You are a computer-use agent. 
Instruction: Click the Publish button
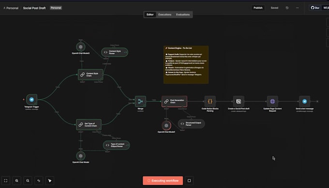pyautogui.click(x=258, y=8)
